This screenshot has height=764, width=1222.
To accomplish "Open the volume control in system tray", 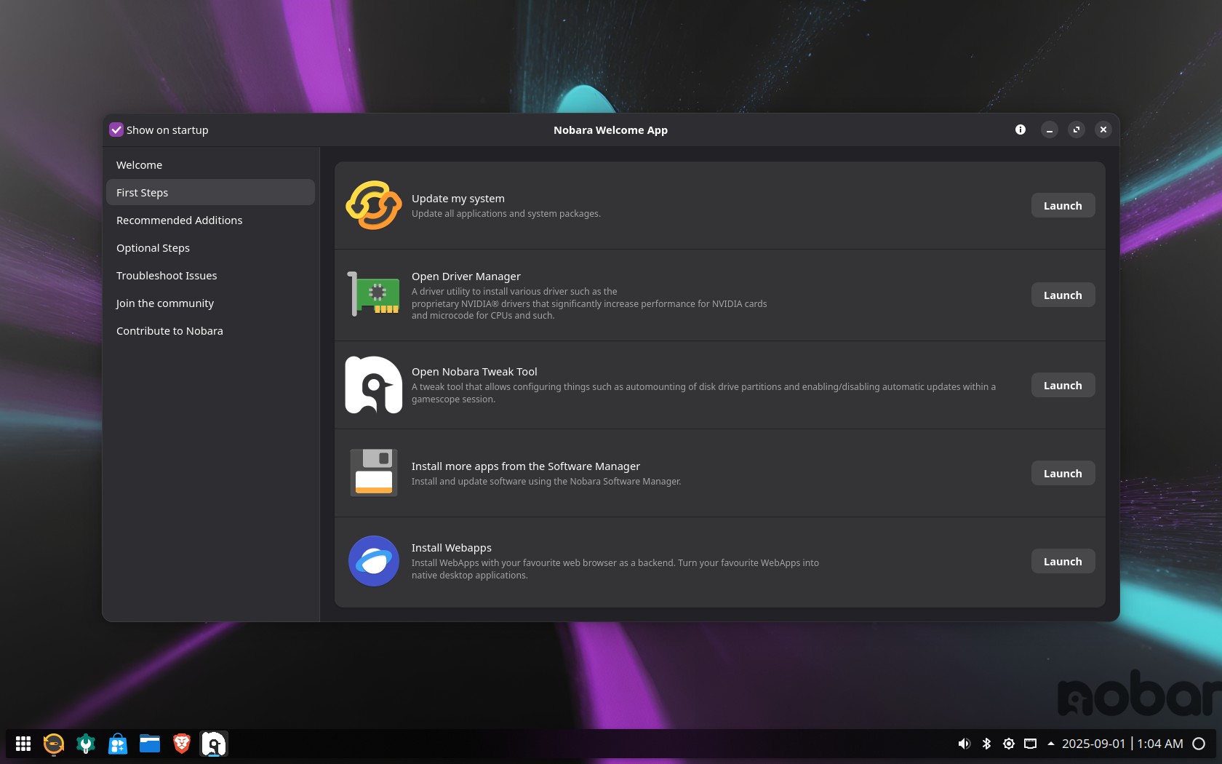I will click(965, 744).
